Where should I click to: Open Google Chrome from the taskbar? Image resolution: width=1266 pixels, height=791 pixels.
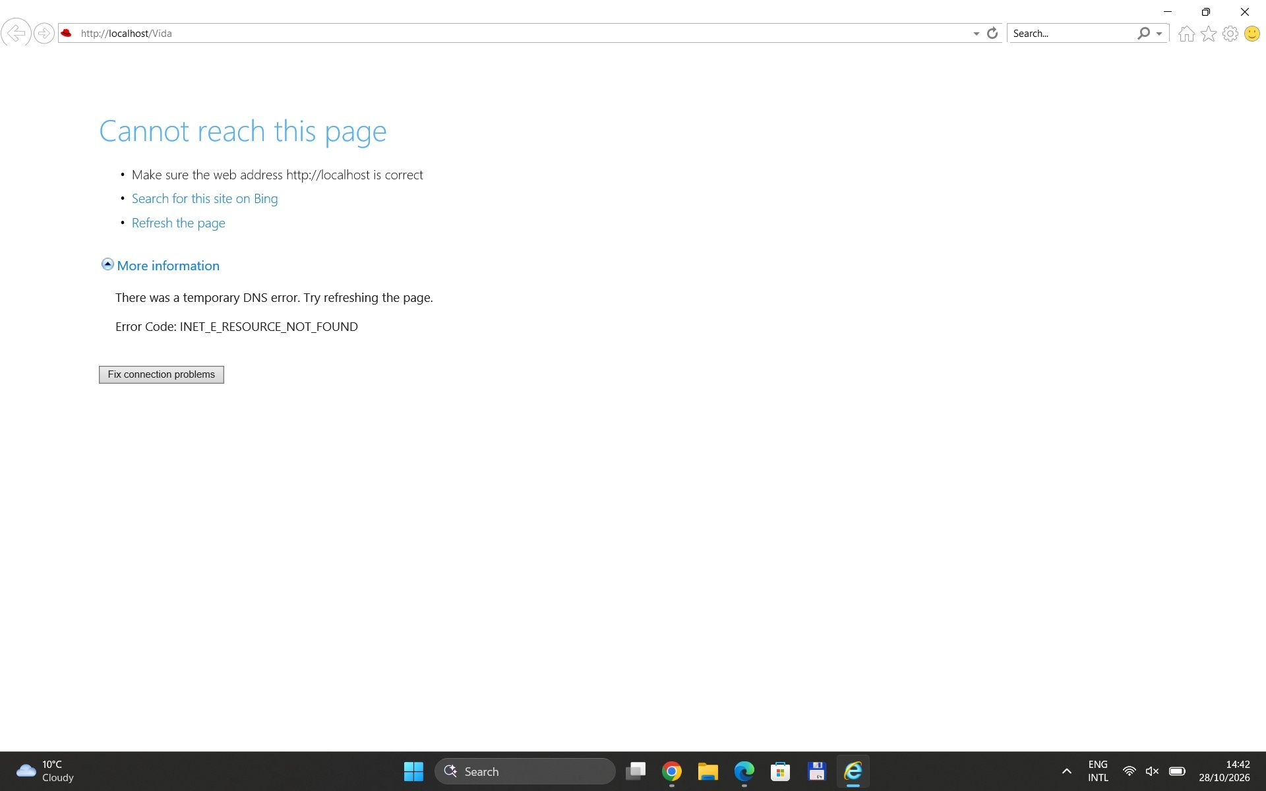(x=672, y=771)
